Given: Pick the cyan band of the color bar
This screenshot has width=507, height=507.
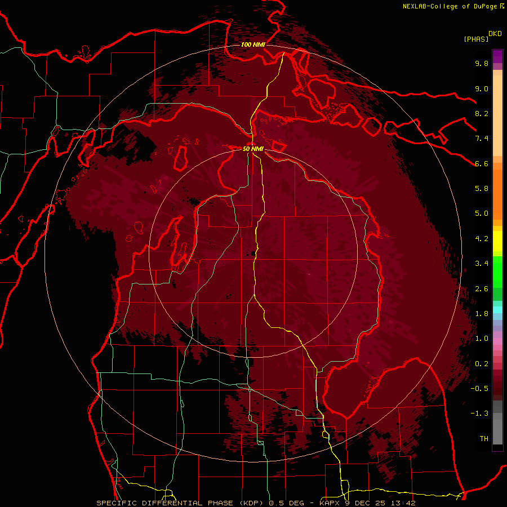Looking at the screenshot, I should click(497, 309).
